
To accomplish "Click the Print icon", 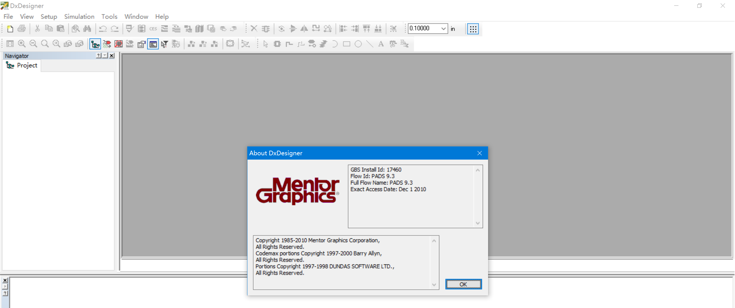I will point(22,29).
